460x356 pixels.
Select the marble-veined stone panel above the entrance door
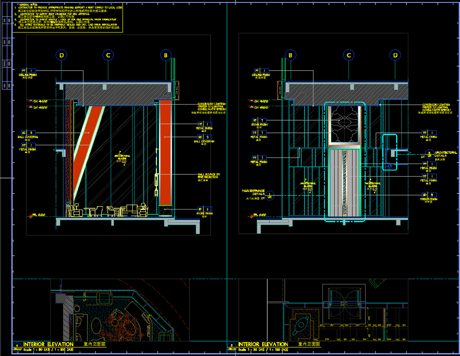click(x=345, y=125)
